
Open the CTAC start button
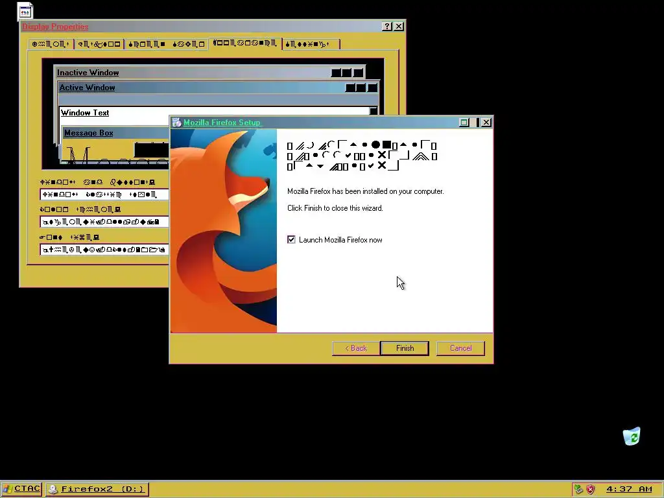[x=21, y=489]
